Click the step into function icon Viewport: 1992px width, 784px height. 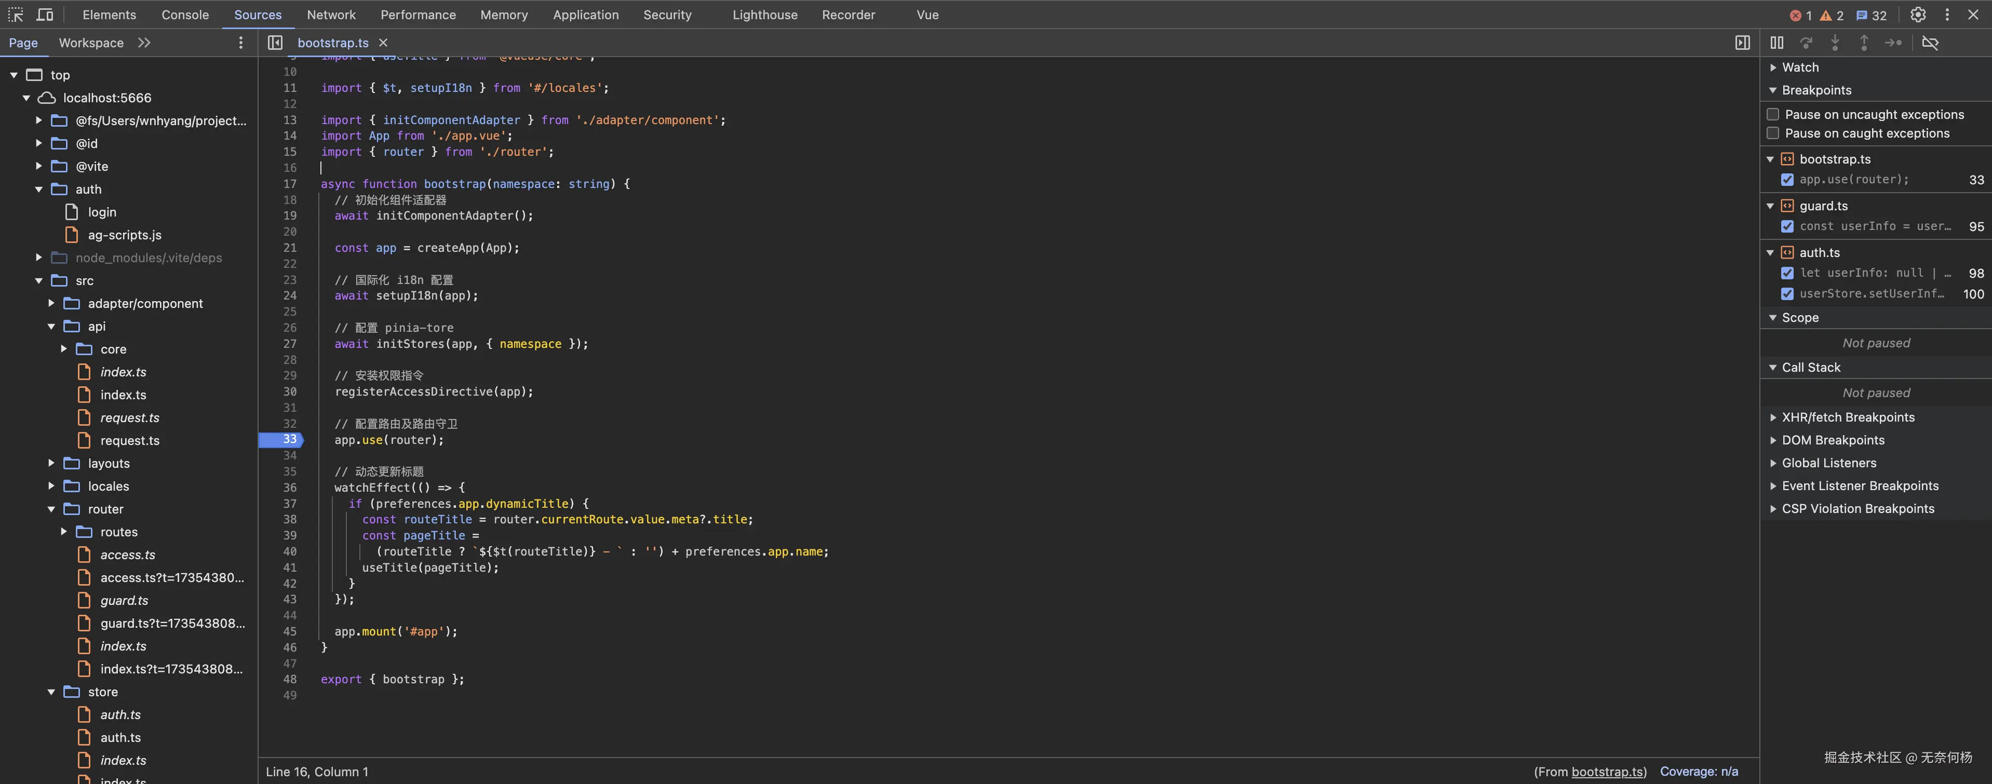pos(1835,43)
